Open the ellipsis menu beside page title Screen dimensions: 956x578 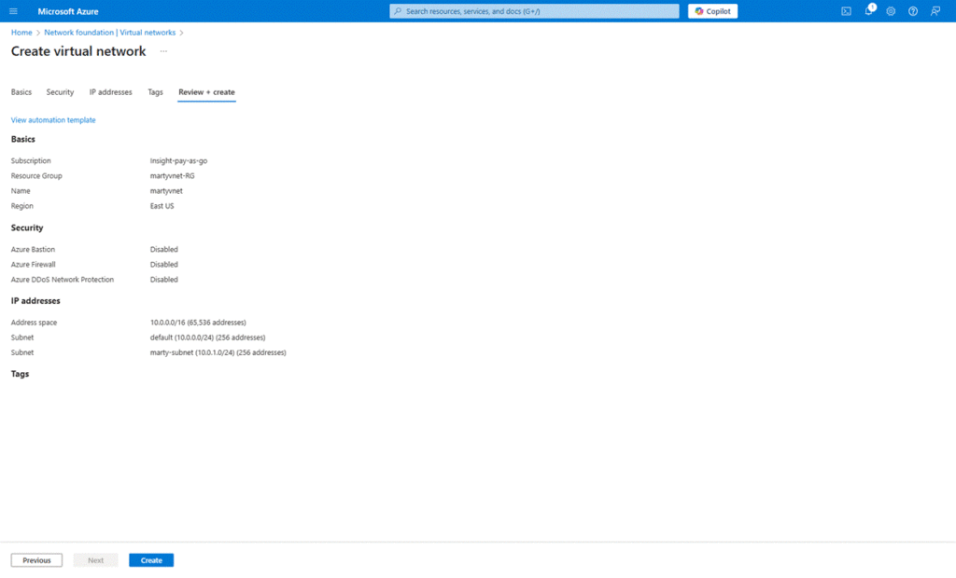coord(163,51)
